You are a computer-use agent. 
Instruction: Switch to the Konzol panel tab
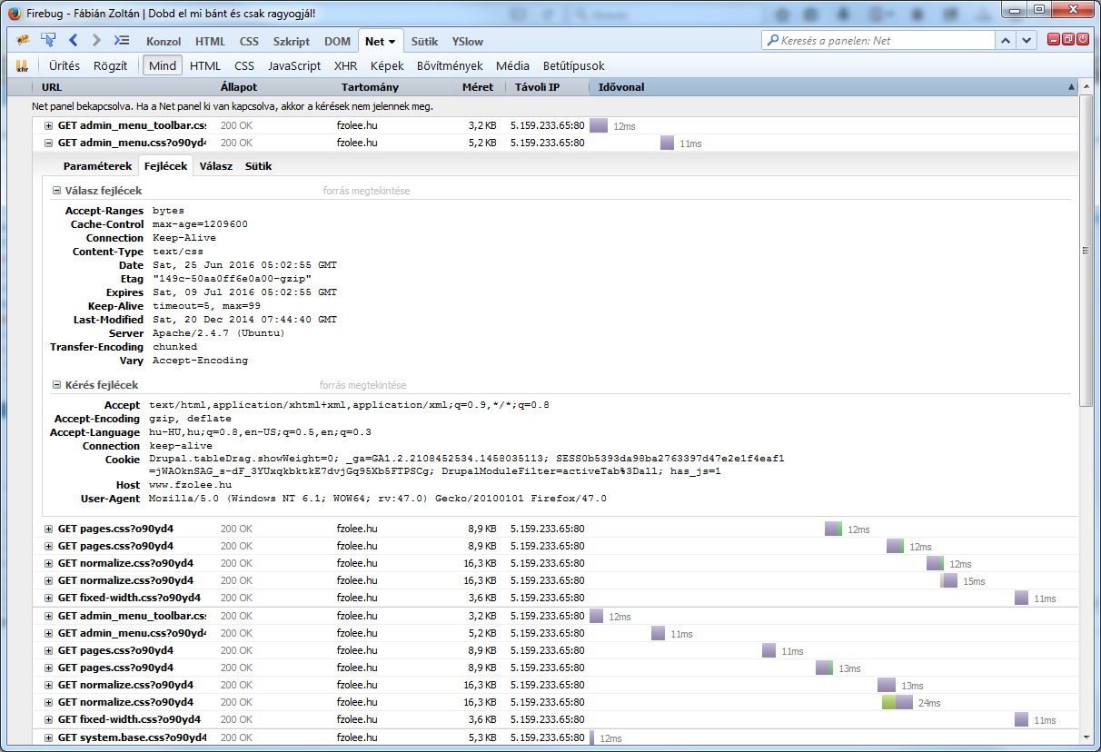click(x=164, y=42)
